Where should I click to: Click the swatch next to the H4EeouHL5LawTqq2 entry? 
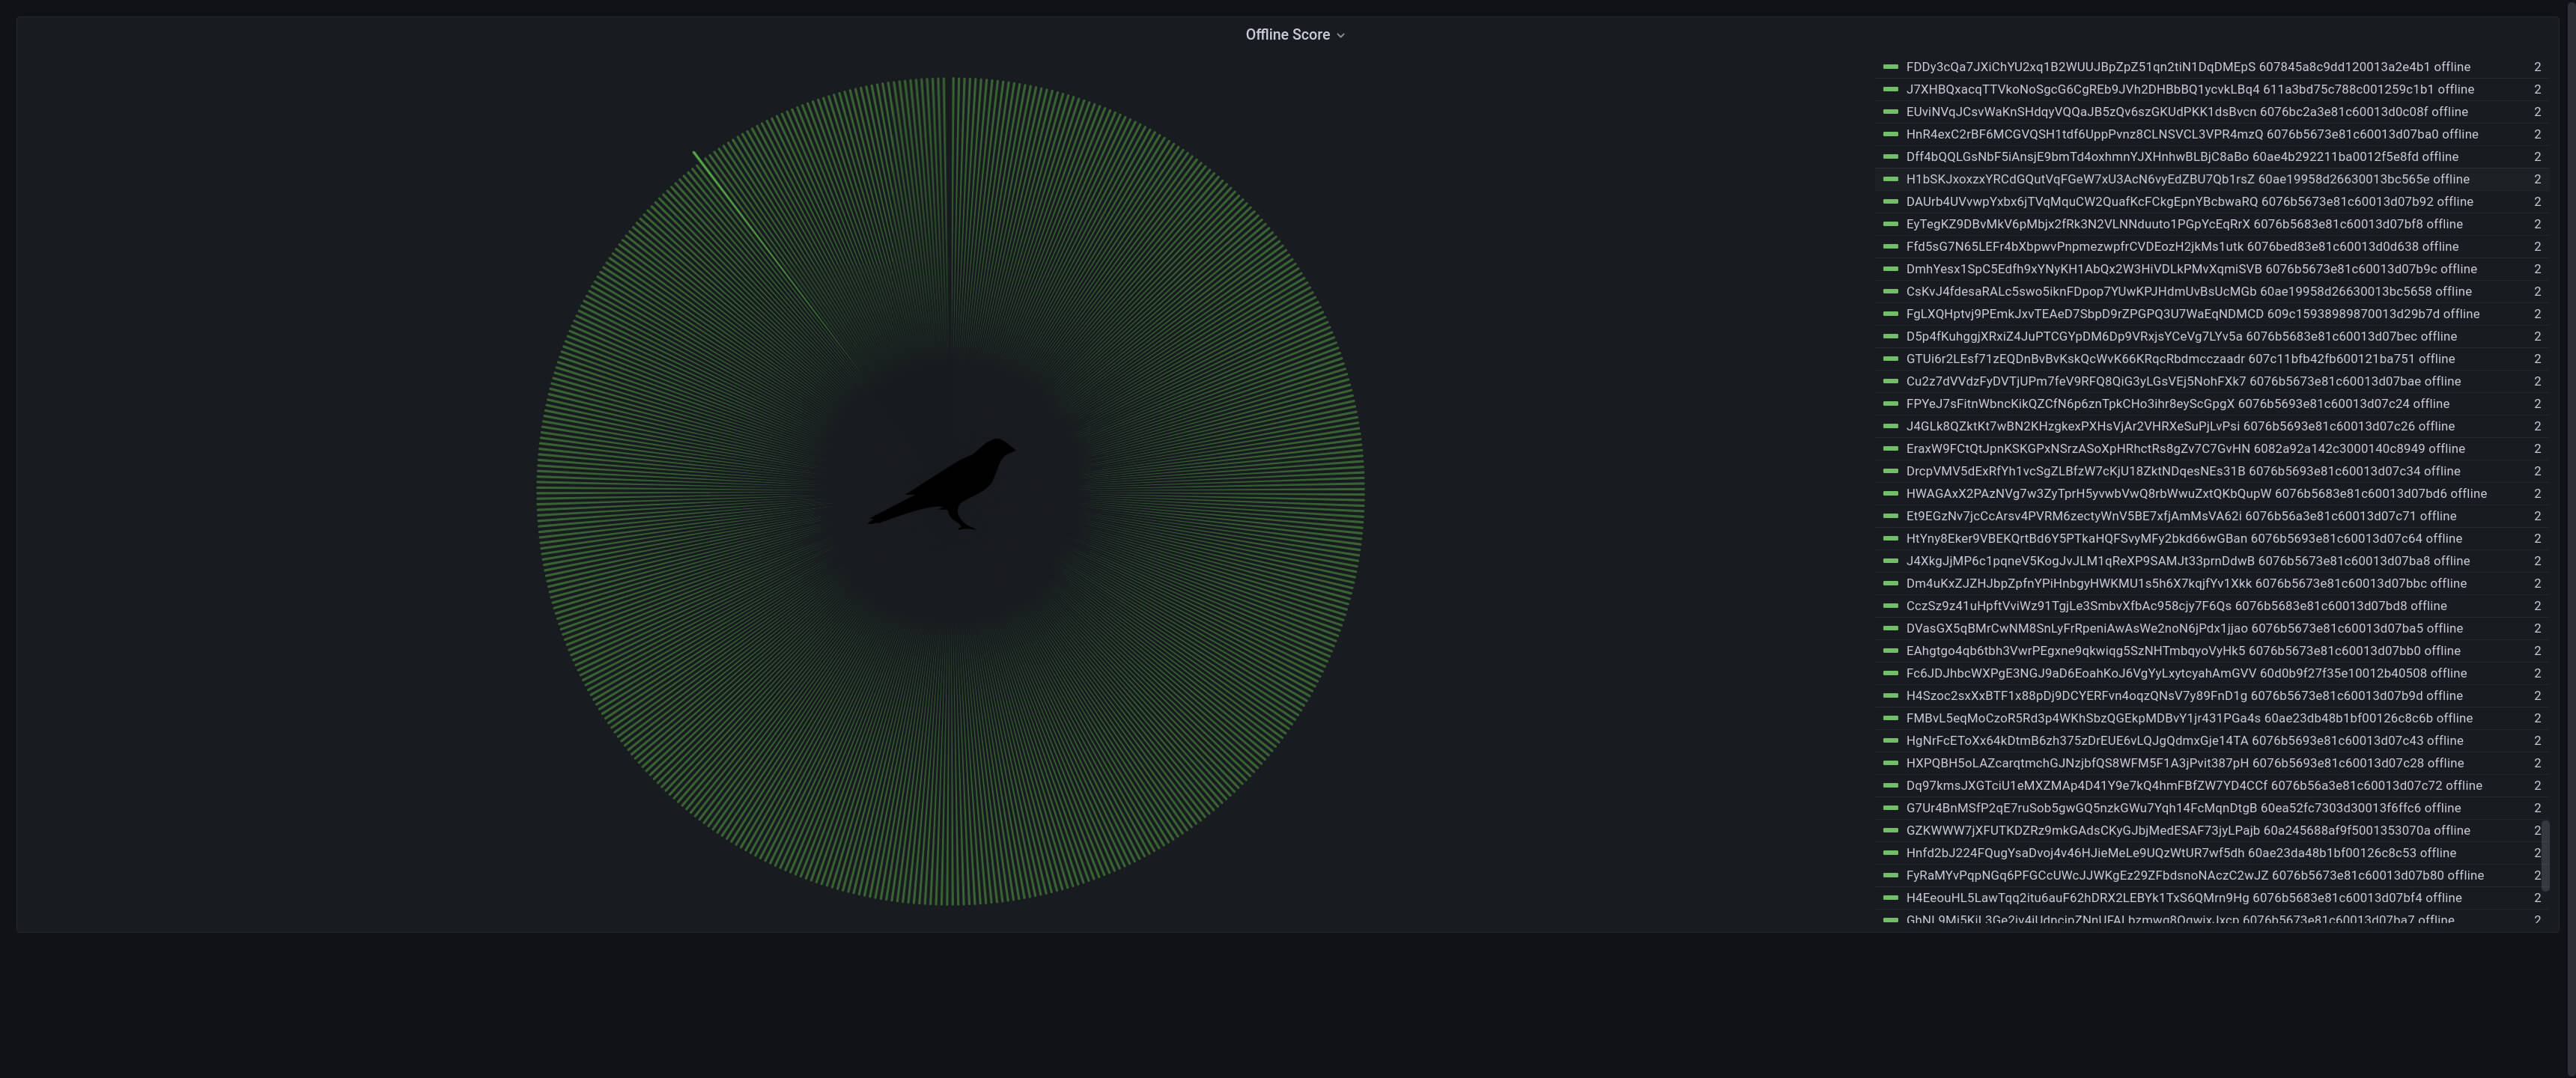[1890, 898]
